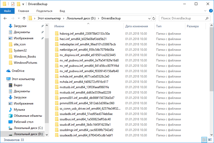Click the Properties quick access toolbar icon
This screenshot has width=214, height=143.
pos(13,4)
